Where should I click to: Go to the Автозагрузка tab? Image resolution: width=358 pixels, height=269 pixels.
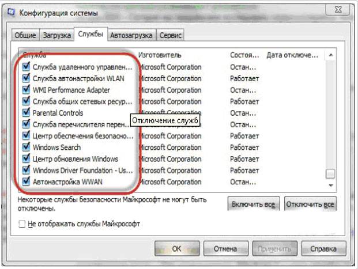pos(131,36)
